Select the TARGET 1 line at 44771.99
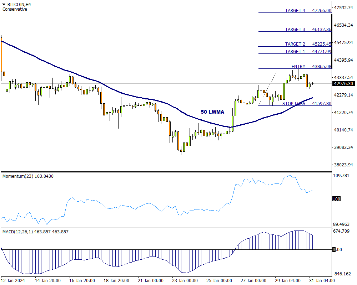The height and width of the screenshot is (285, 357). coord(321,52)
